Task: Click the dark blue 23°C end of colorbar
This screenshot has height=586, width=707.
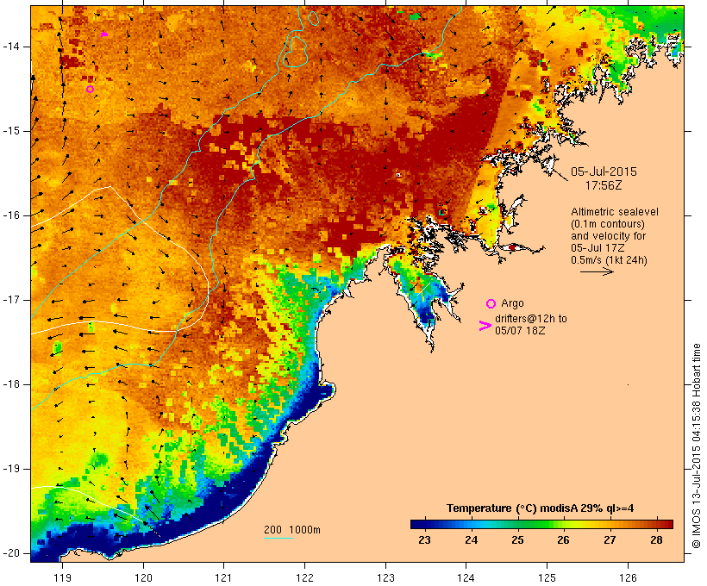Action: coord(417,524)
